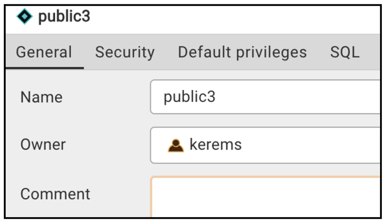Click inside the Comment text area
Screen dimensions: 388x224
point(265,197)
